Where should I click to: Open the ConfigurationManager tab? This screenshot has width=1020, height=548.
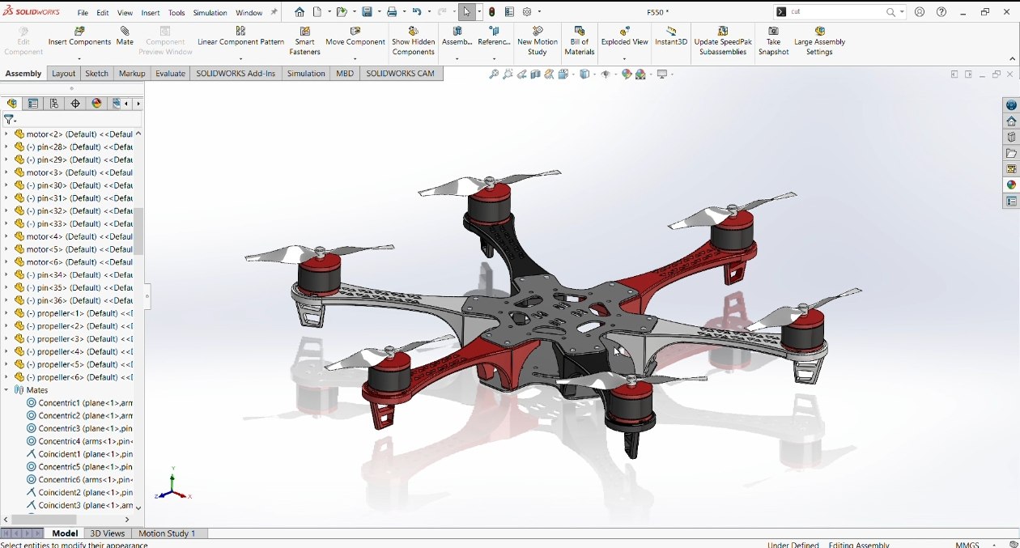[x=54, y=104]
